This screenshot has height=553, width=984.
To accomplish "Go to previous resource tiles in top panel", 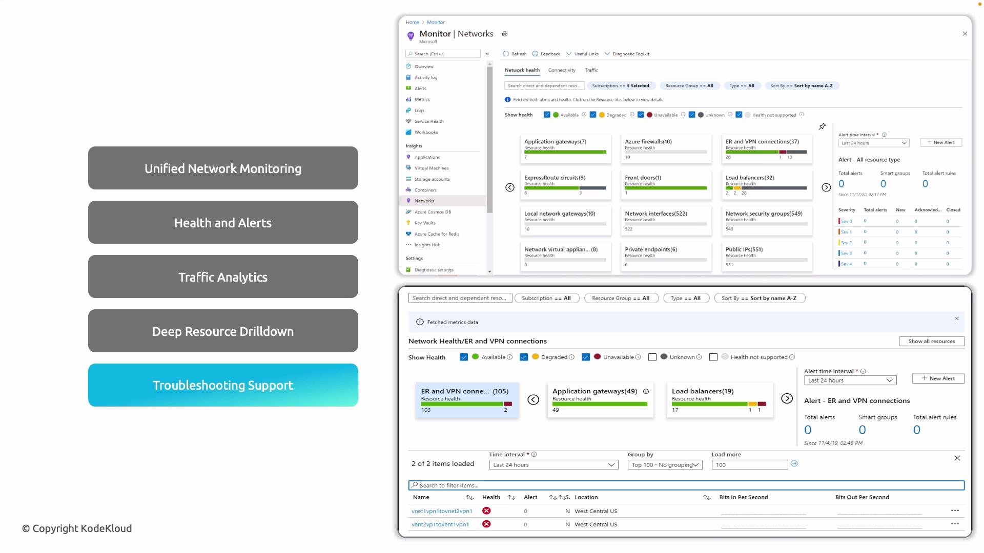I will [510, 187].
